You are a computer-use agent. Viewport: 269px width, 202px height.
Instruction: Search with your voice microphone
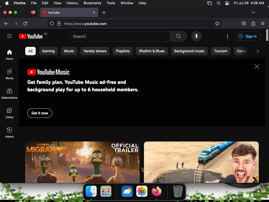click(196, 36)
